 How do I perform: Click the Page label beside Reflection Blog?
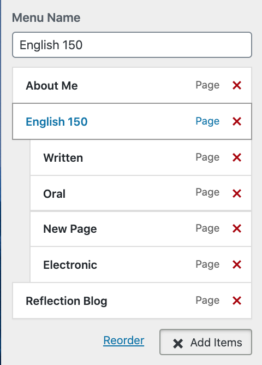(207, 301)
